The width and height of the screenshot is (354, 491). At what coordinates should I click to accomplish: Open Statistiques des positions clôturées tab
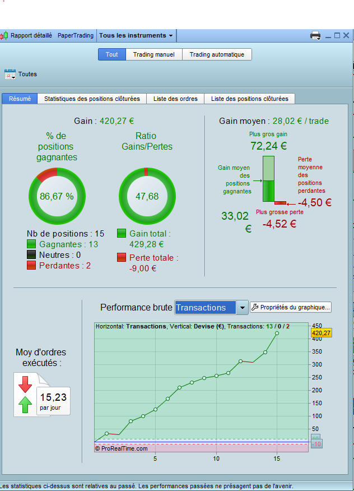pyautogui.click(x=92, y=99)
